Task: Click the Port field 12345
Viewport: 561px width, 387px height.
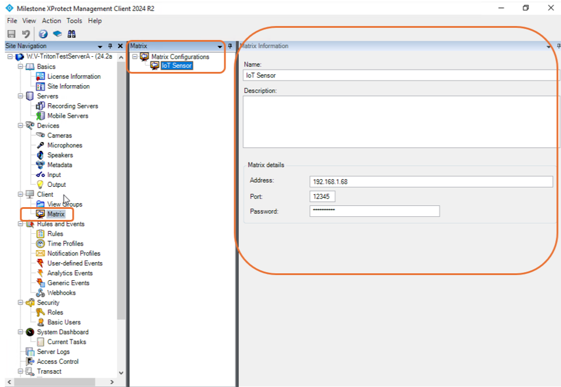Action: (323, 196)
